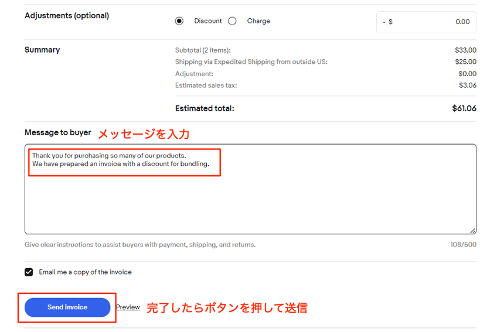Toggle the Email me a copy checkbox
The width and height of the screenshot is (504, 332).
coord(29,272)
